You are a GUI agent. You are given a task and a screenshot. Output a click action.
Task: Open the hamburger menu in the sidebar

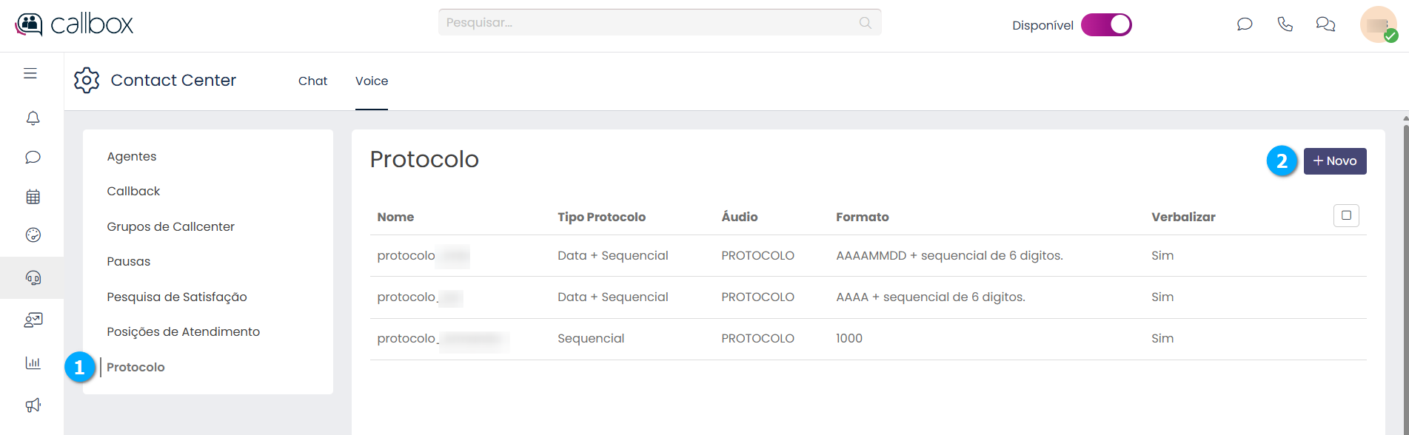click(30, 73)
